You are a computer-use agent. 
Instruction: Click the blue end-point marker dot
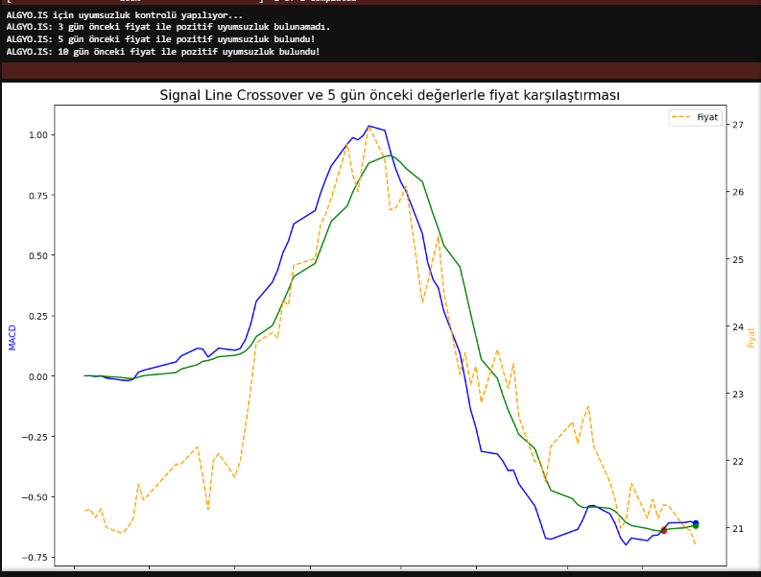pyautogui.click(x=696, y=522)
